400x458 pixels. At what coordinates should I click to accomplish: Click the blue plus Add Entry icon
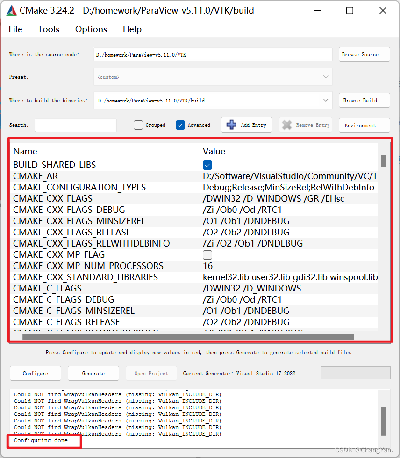(x=231, y=125)
